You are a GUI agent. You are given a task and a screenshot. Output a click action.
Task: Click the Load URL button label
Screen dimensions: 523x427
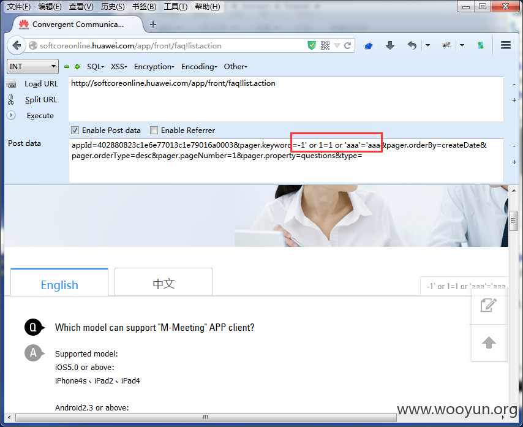pyautogui.click(x=42, y=84)
